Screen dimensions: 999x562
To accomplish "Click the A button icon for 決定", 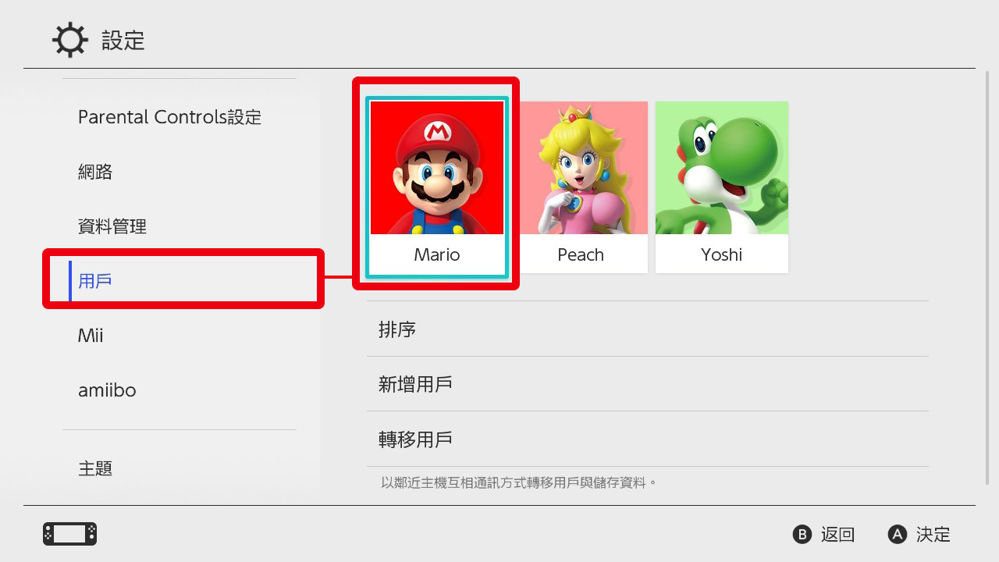I will coord(898,535).
